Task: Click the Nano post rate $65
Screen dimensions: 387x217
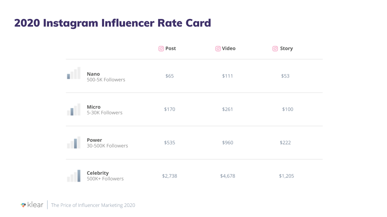Action: (170, 76)
